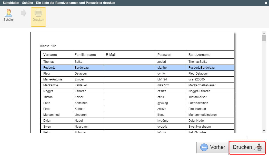Viewport: 269px width, 155px height.
Task: Click the Schüler wizard step icon
Action: [8, 15]
